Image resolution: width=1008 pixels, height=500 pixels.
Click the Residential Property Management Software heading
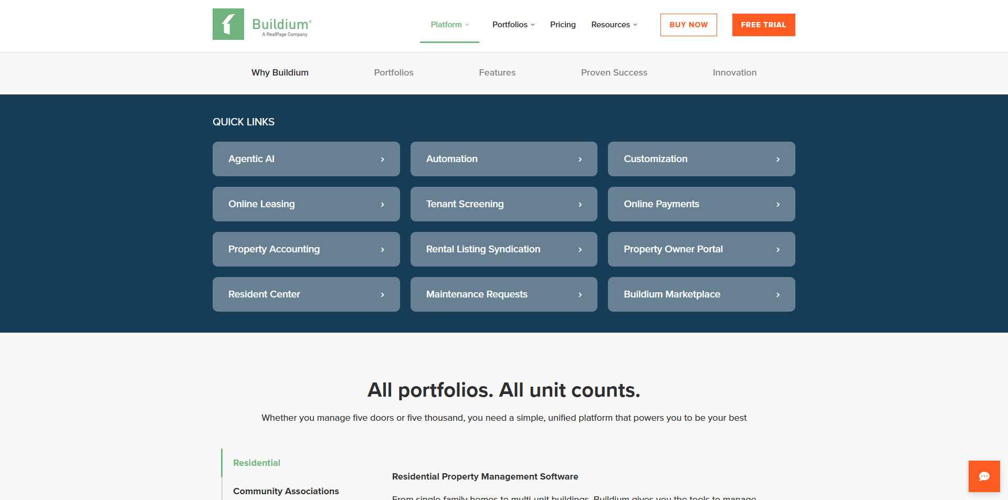(x=485, y=476)
